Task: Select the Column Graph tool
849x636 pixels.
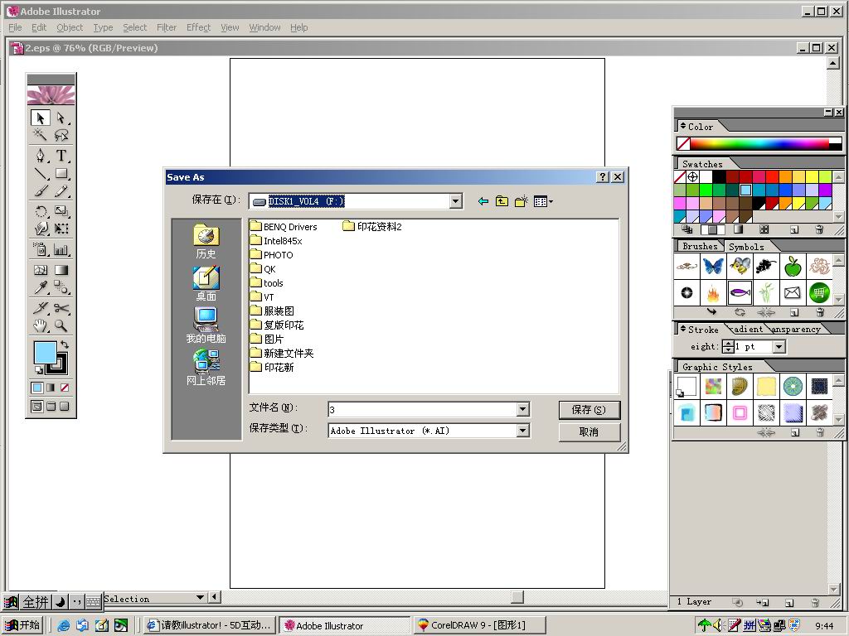Action: point(61,249)
